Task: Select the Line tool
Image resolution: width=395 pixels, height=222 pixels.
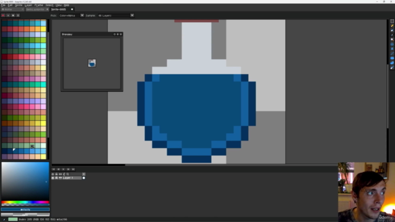Action: (x=392, y=54)
